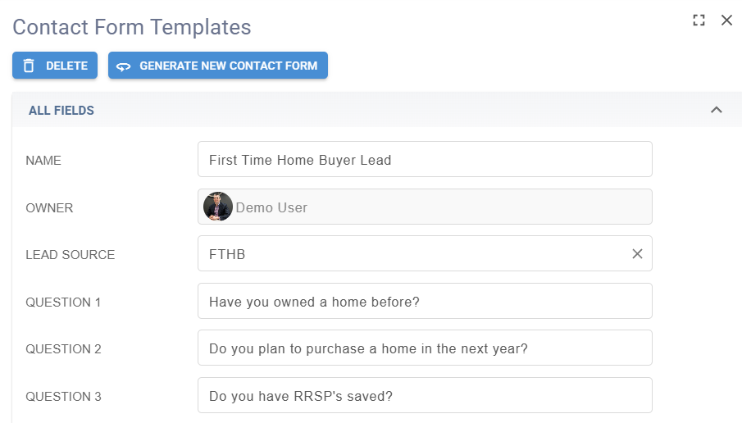Screen dimensions: 742x423
Task: Click the All Fields section header text
Action: pyautogui.click(x=61, y=110)
